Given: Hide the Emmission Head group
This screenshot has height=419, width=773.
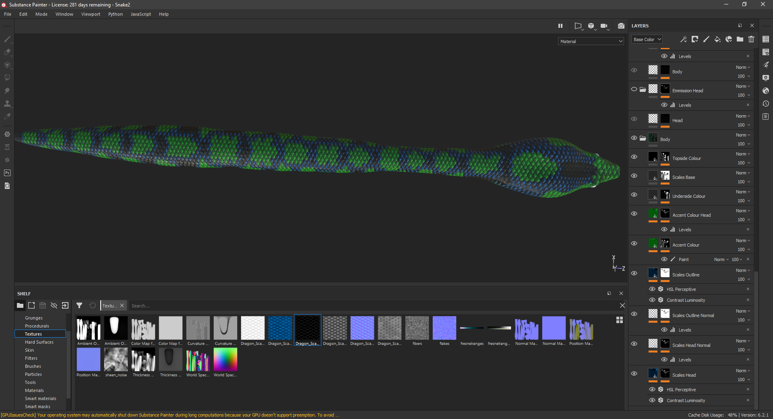Looking at the screenshot, I should click(x=634, y=89).
